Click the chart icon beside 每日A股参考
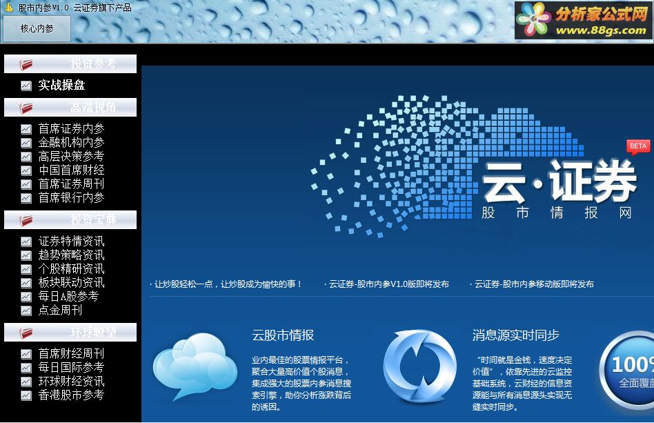Screen dimensions: 654x423 pos(26,297)
